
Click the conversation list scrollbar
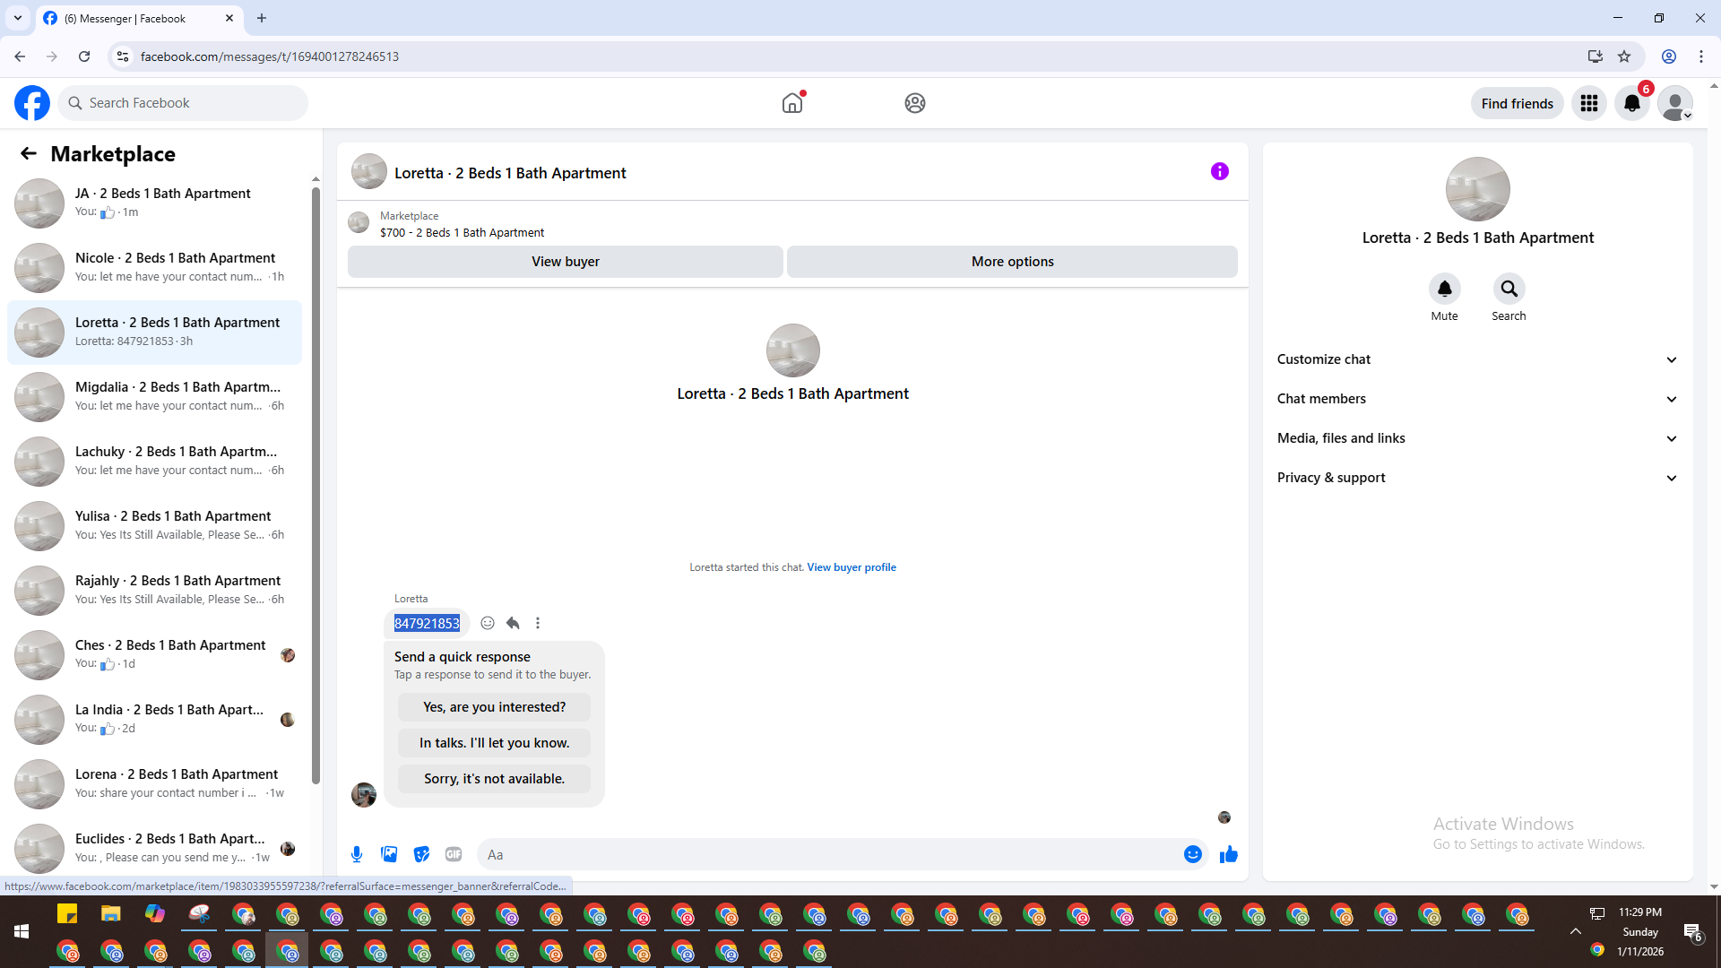pos(316,484)
